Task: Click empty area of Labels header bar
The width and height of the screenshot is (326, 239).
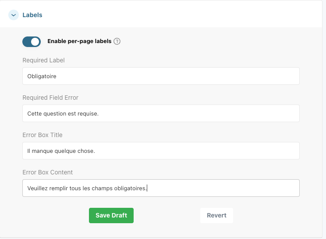Action: pyautogui.click(x=184, y=15)
